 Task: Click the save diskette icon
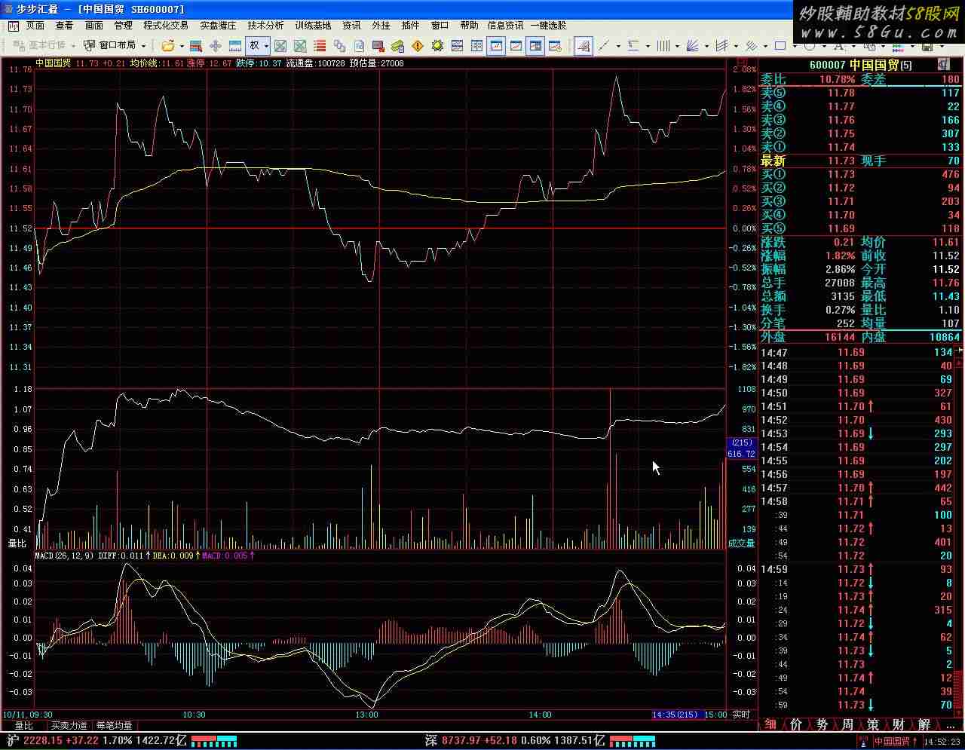pyautogui.click(x=927, y=46)
